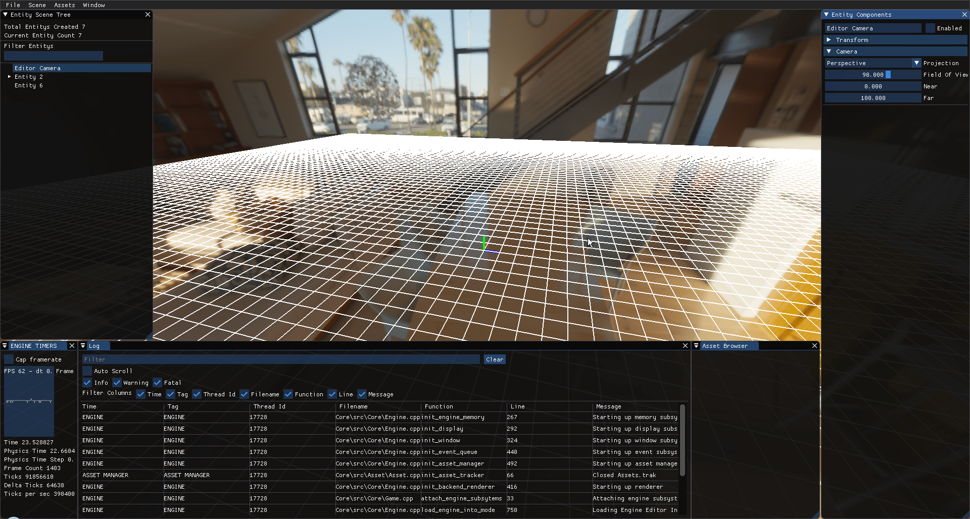Click the Line column header
The height and width of the screenshot is (519, 970).
tap(518, 406)
